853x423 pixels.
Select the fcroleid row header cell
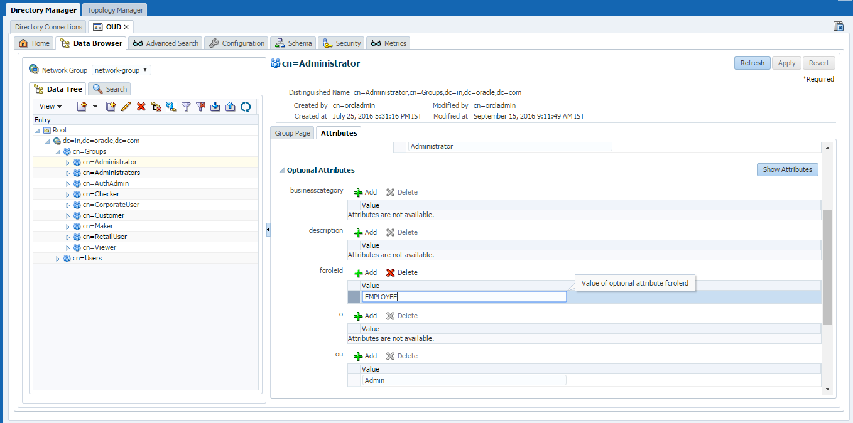(354, 297)
